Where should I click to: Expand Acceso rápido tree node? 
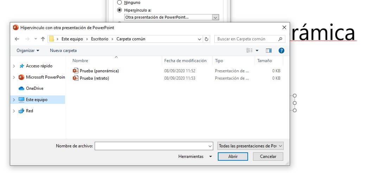pos(14,66)
